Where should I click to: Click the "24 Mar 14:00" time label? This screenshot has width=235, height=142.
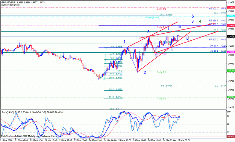139,141
